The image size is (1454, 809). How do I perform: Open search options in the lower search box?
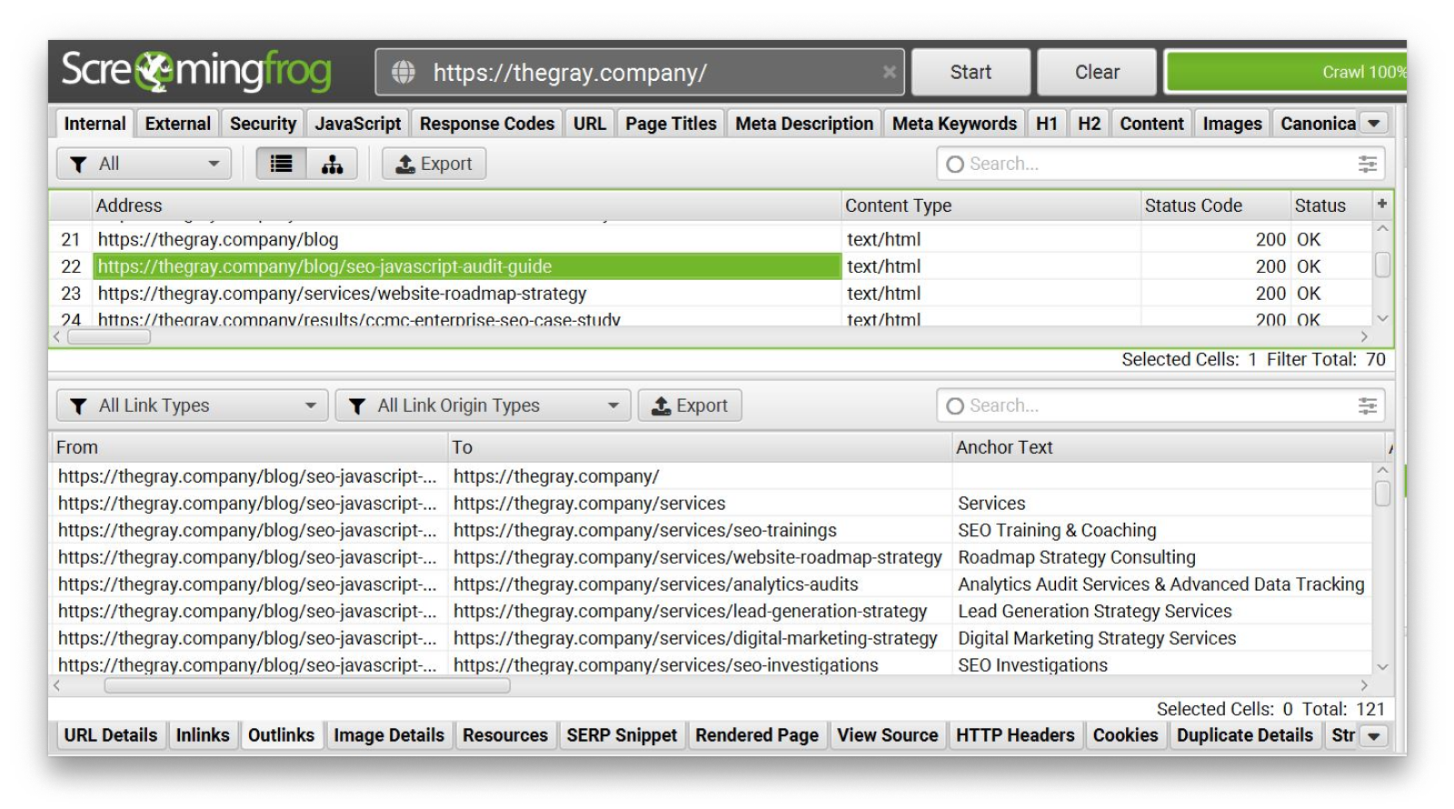click(x=1367, y=405)
